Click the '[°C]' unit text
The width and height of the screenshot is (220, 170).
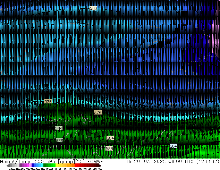(80, 162)
